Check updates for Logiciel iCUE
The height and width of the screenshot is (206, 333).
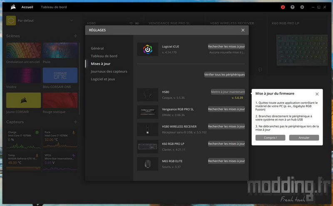[226, 47]
